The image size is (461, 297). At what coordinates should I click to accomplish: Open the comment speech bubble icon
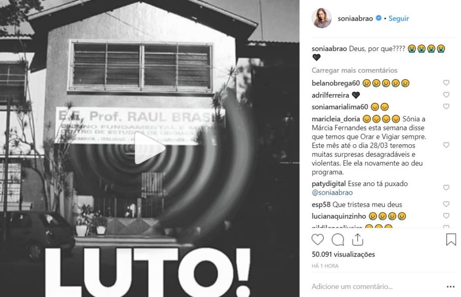[x=338, y=239]
